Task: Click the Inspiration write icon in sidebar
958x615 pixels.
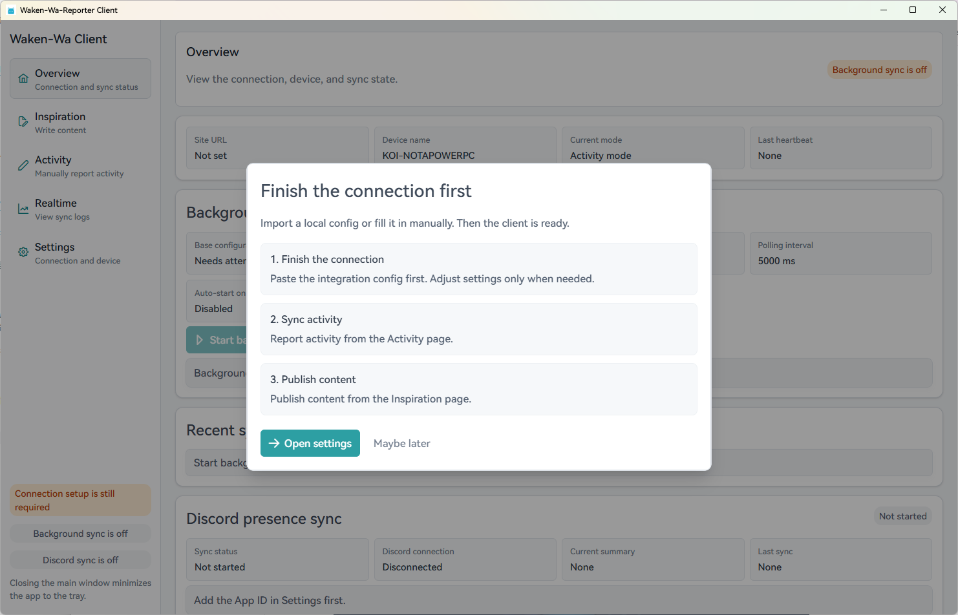Action: (x=23, y=122)
